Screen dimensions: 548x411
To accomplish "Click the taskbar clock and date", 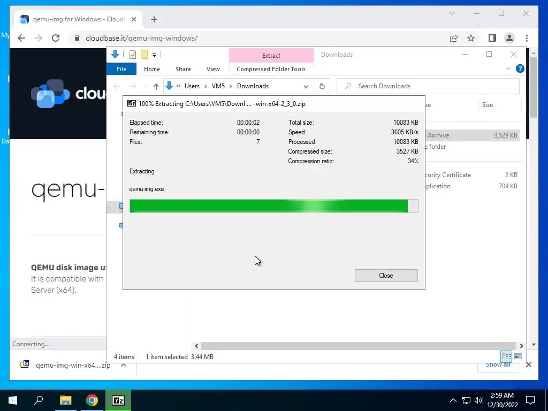I will (502, 400).
